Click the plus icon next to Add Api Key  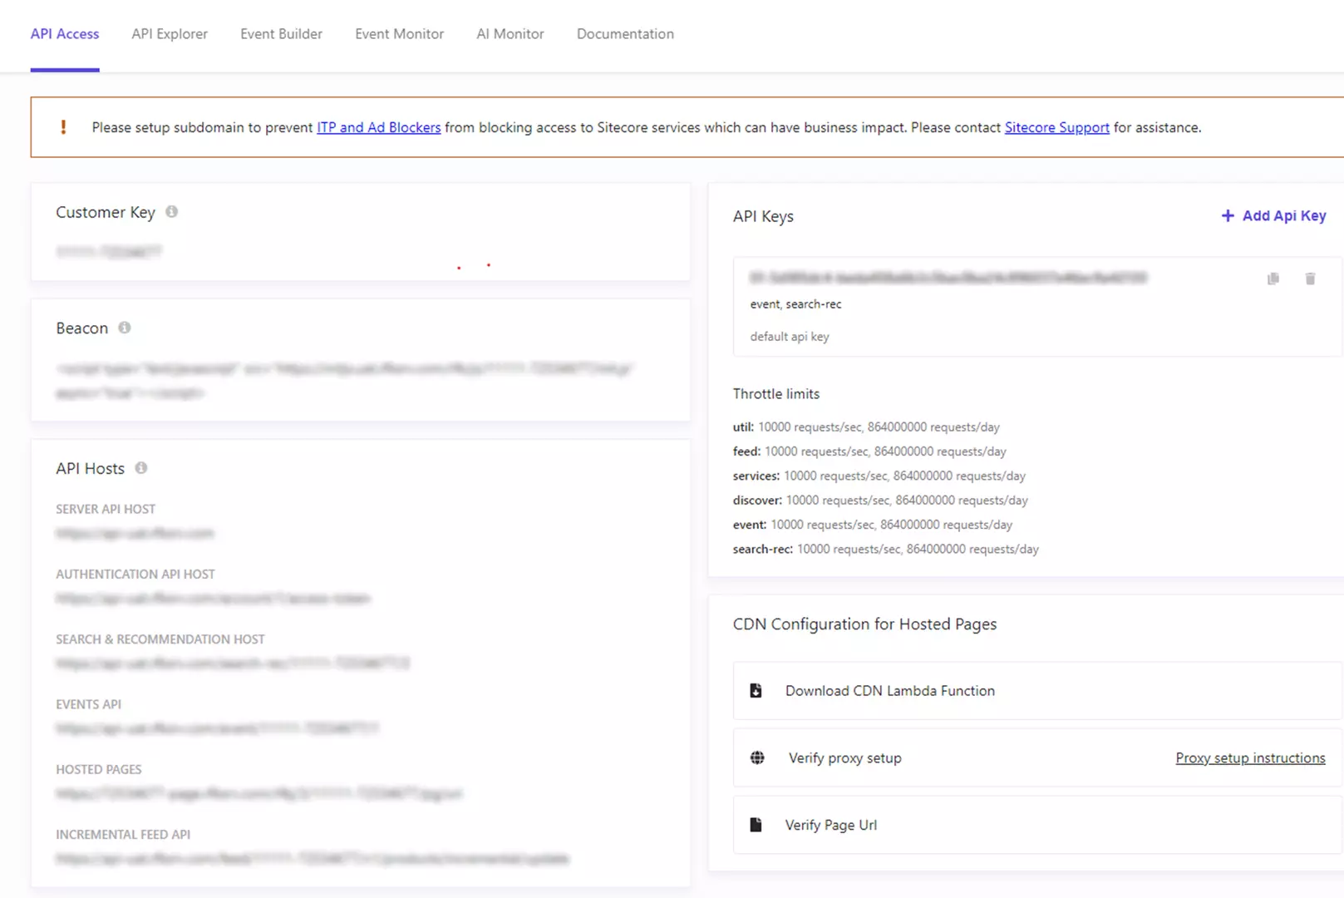pos(1228,215)
